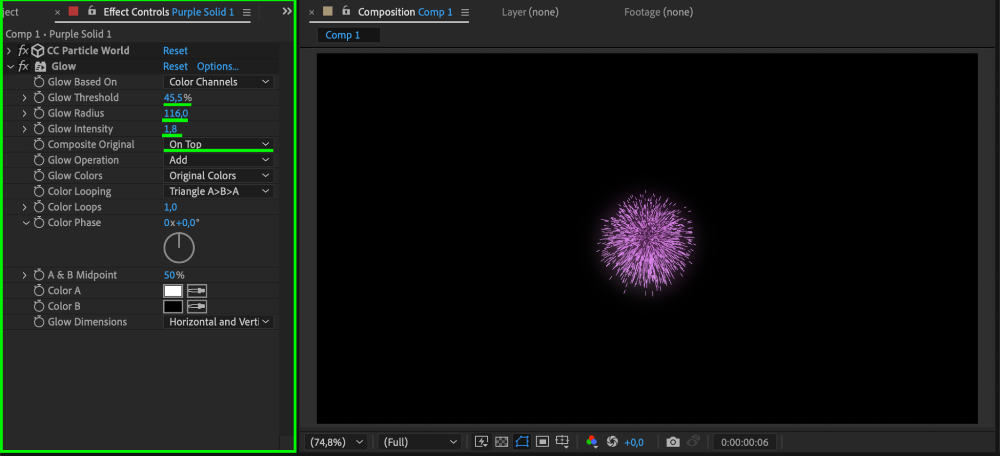Click the Reset Exposure aperture icon
Image resolution: width=1000 pixels, height=456 pixels.
[612, 442]
